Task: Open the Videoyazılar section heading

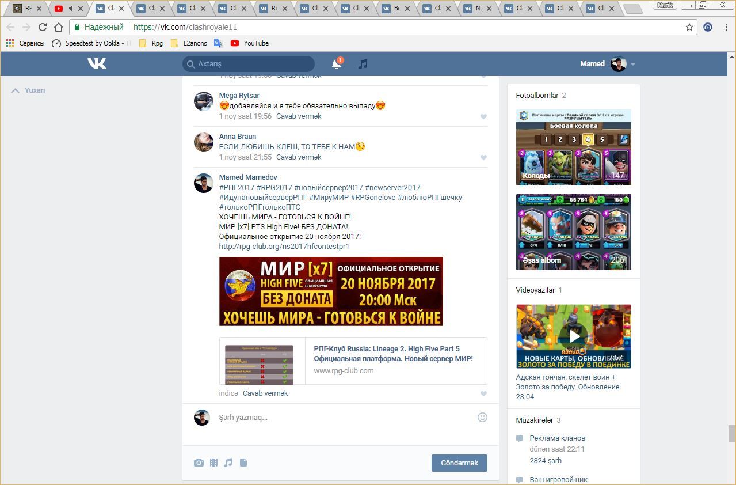Action: [x=535, y=290]
